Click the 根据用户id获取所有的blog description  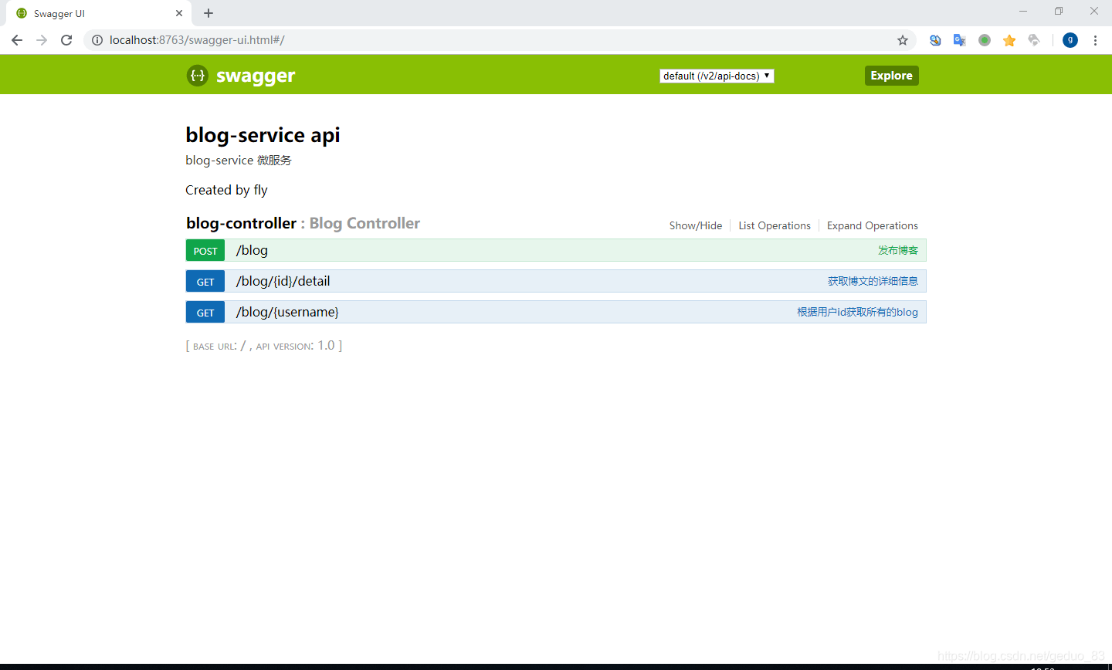point(858,312)
